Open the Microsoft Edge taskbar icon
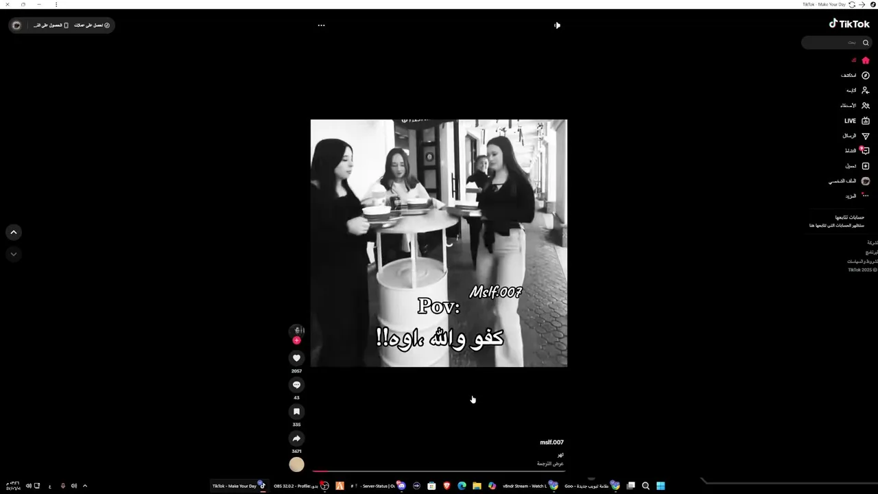878x494 pixels. (x=462, y=486)
